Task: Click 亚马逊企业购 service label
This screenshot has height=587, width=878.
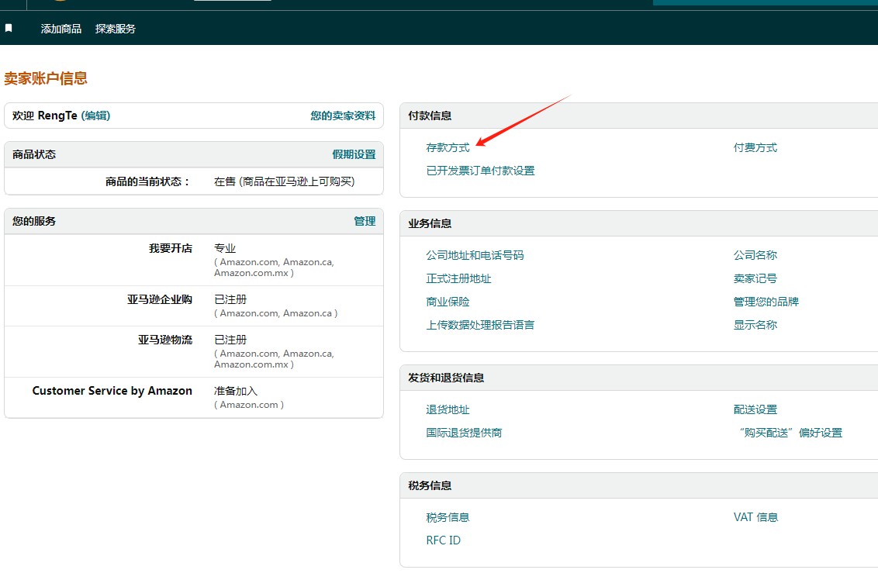Action: coord(160,300)
